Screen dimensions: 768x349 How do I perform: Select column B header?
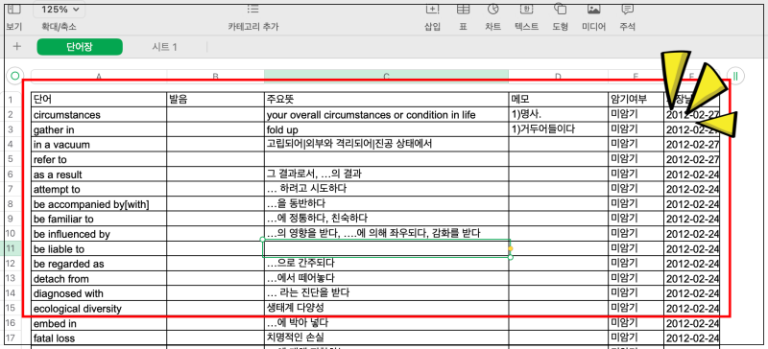(215, 76)
